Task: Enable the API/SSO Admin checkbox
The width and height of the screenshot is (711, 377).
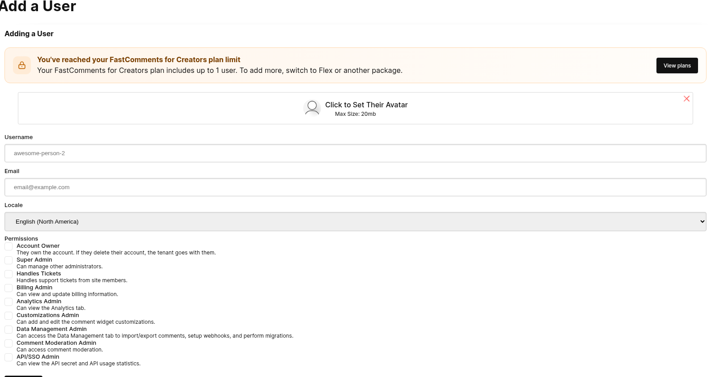Action: 8,357
